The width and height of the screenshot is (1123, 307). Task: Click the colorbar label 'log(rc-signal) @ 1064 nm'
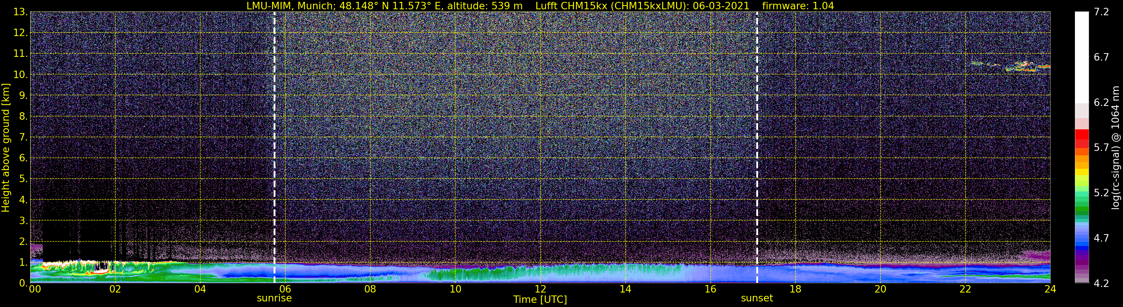pyautogui.click(x=1115, y=148)
